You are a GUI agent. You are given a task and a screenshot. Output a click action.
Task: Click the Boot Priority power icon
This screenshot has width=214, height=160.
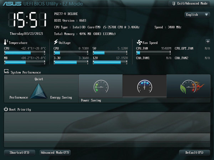pos(6,109)
